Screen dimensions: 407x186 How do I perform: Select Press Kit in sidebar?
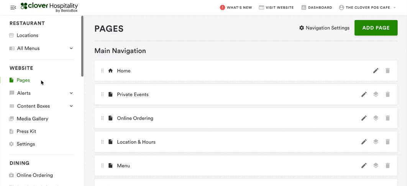point(26,131)
